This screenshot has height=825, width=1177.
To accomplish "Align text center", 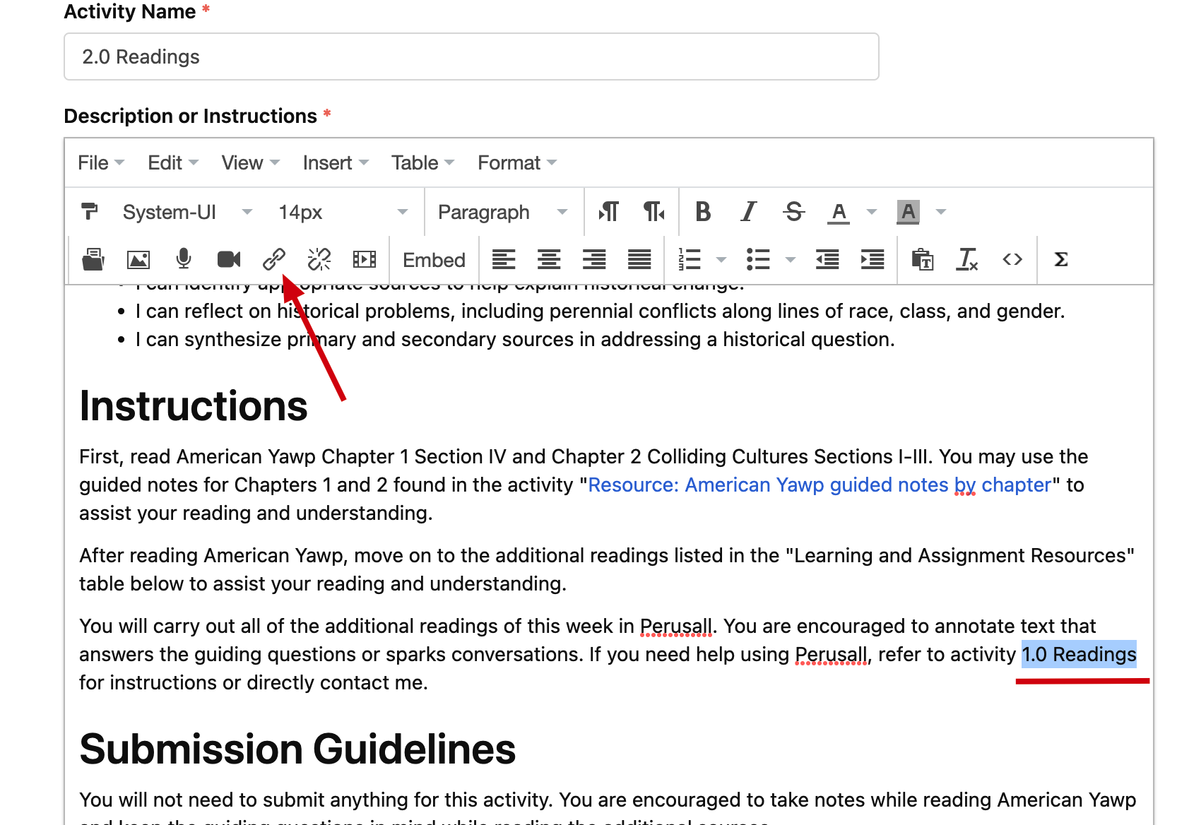I will (x=549, y=259).
